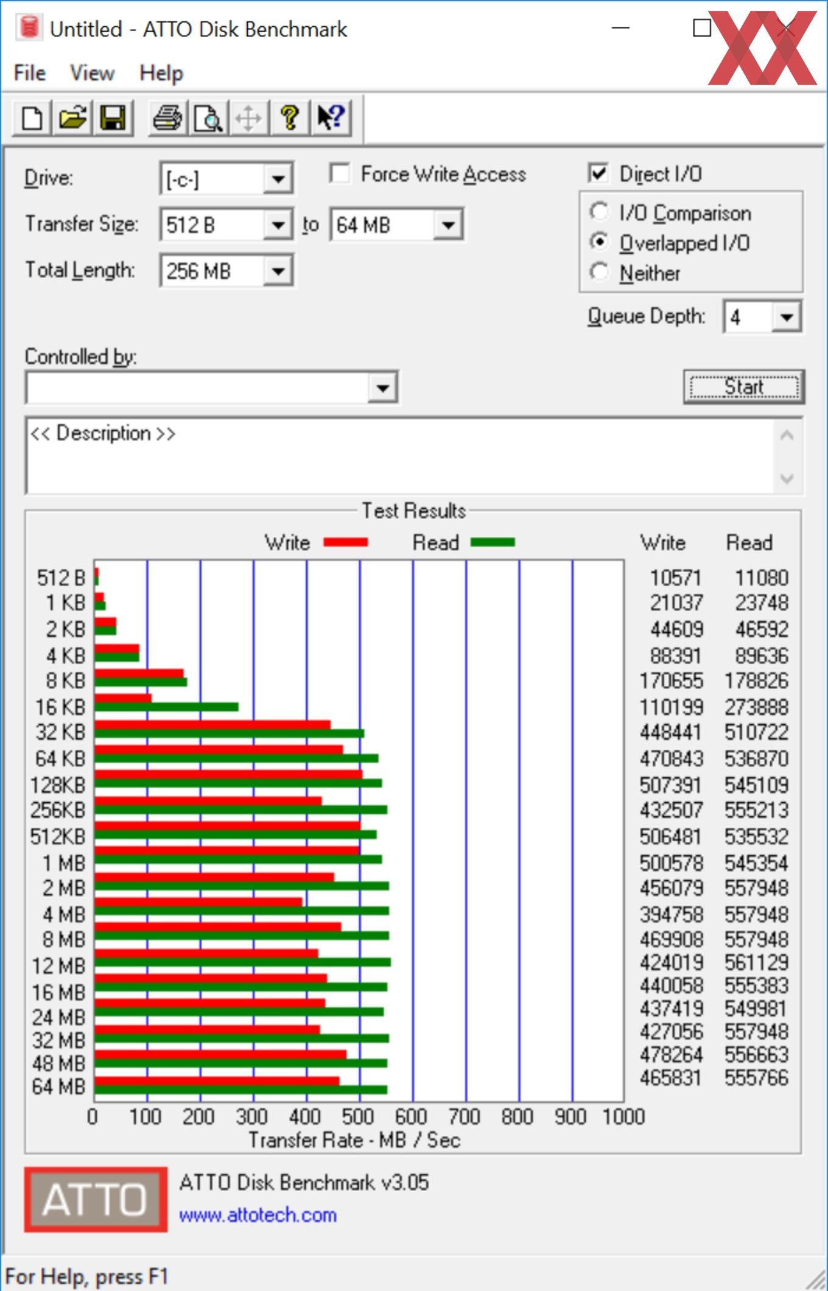828x1291 pixels.
Task: Open the 512 B transfer size dropdown
Action: click(278, 225)
